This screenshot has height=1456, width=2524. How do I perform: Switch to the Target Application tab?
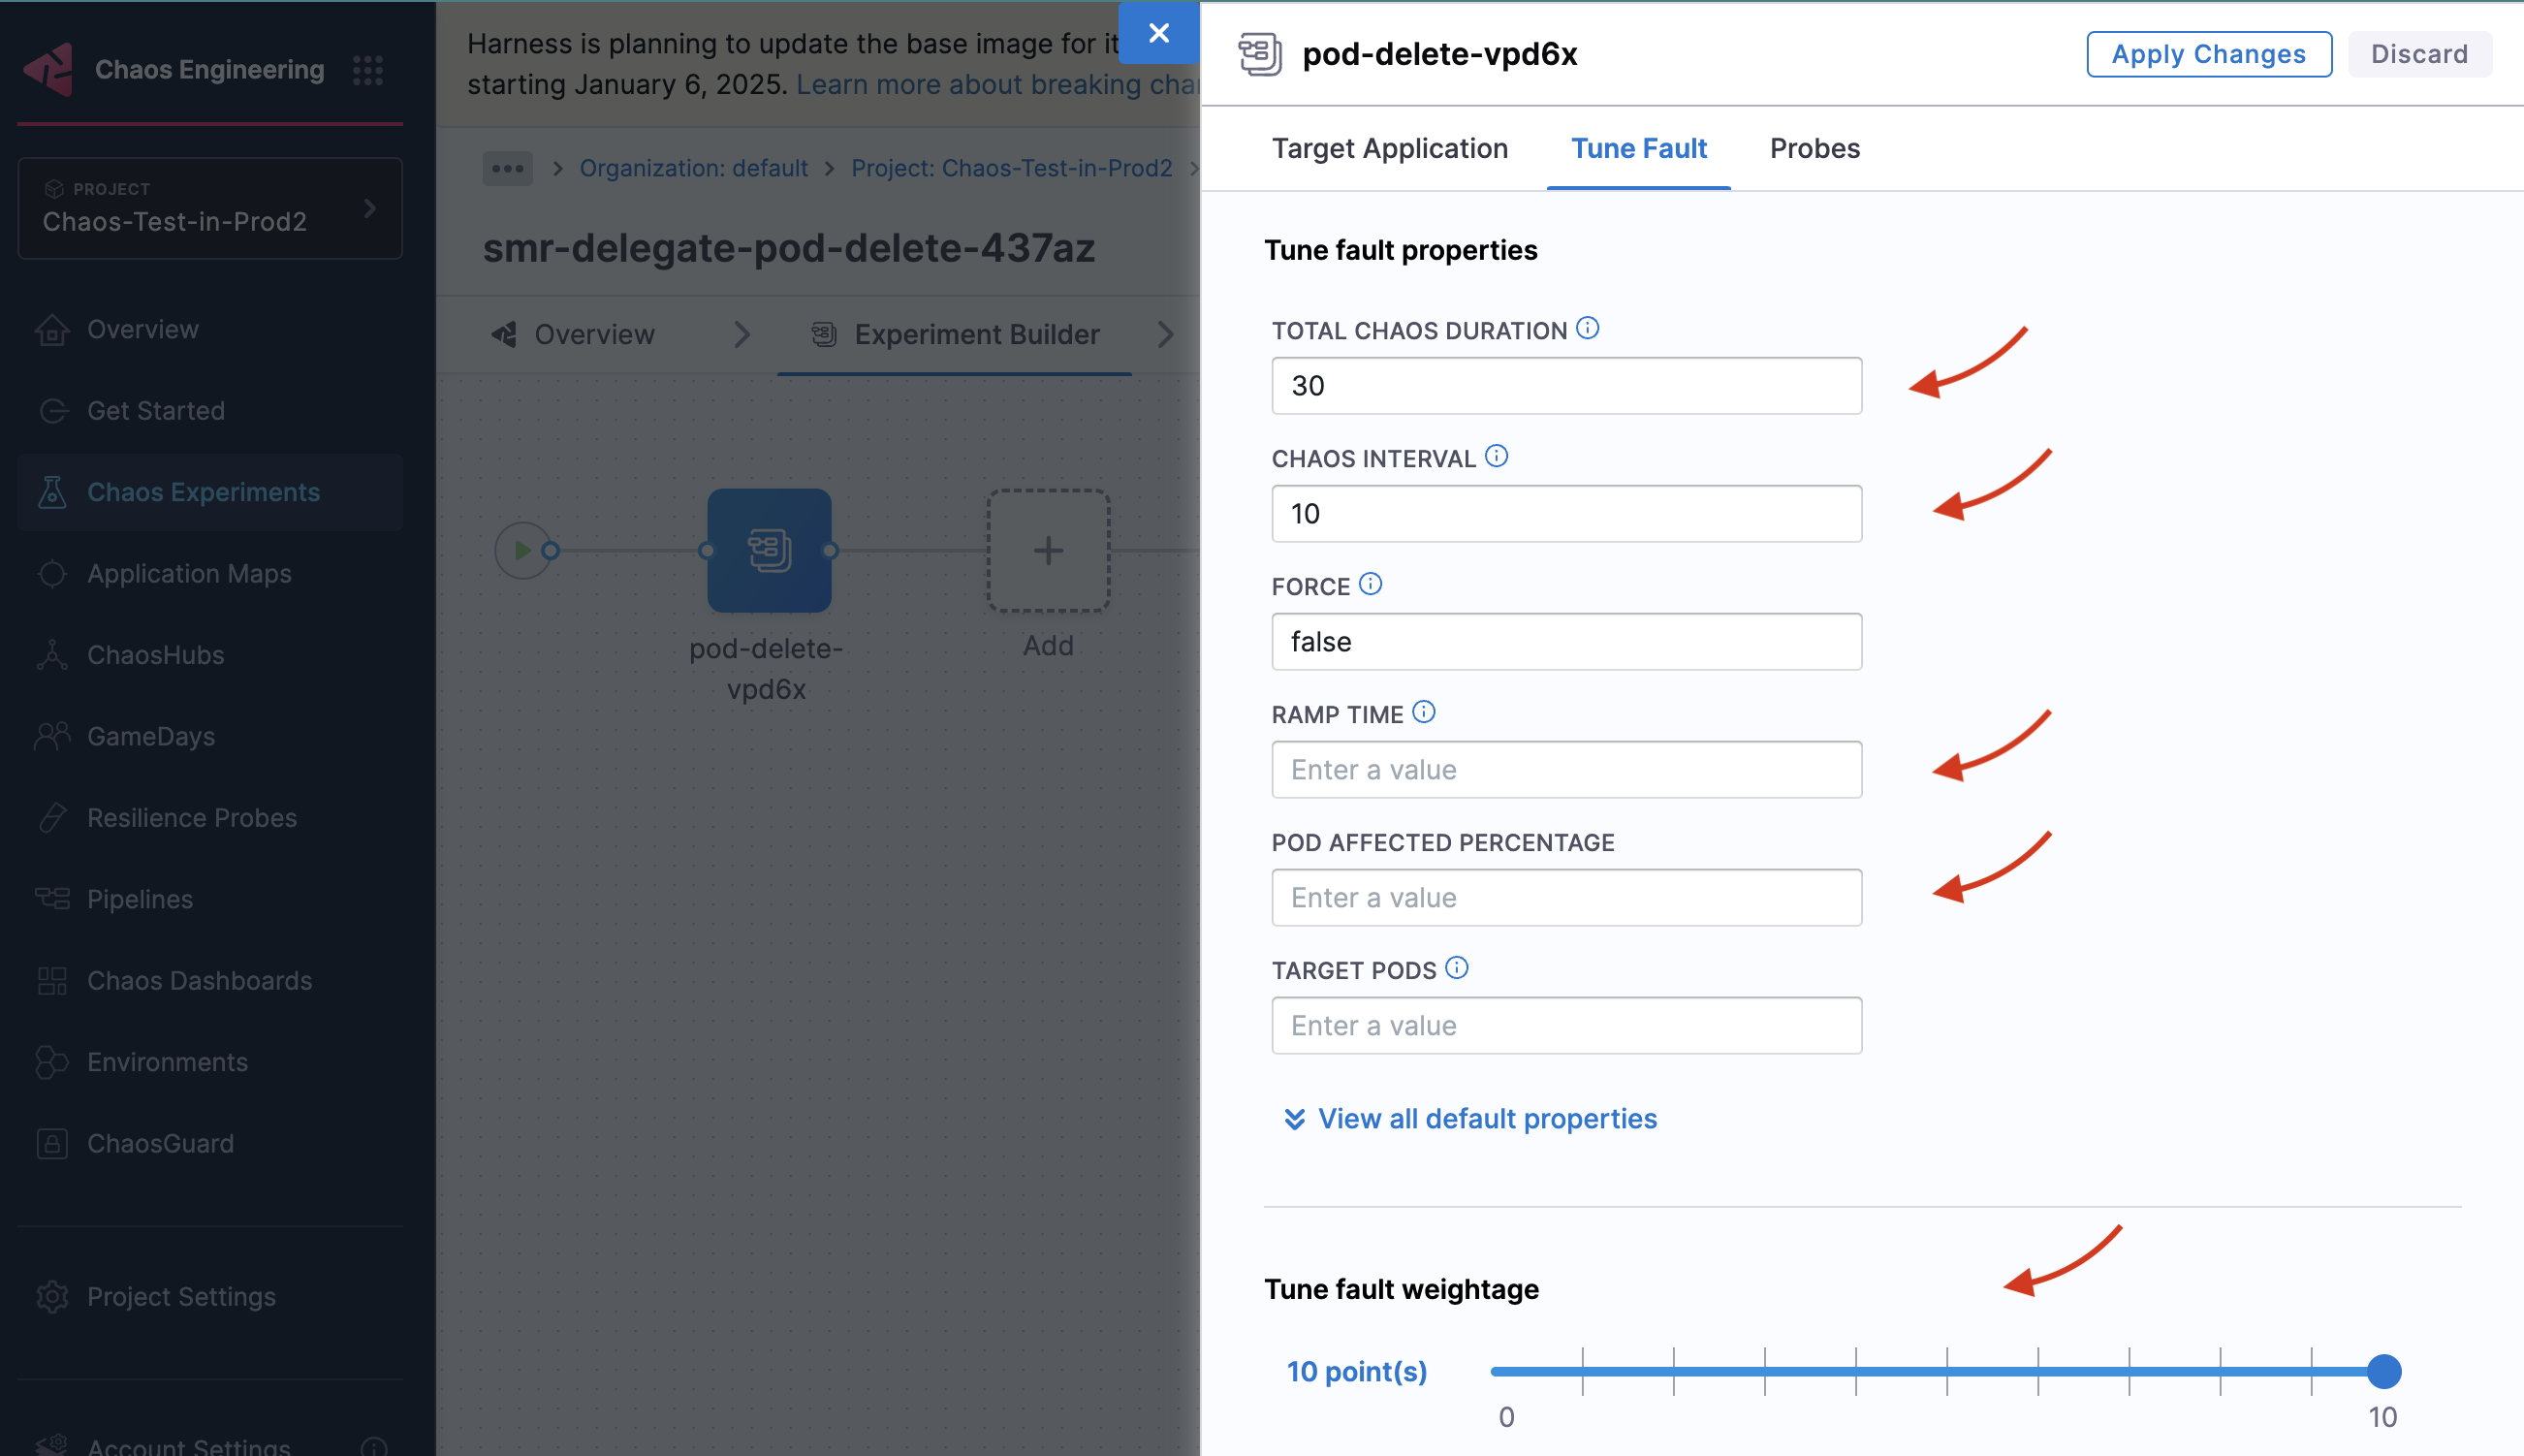[x=1388, y=148]
